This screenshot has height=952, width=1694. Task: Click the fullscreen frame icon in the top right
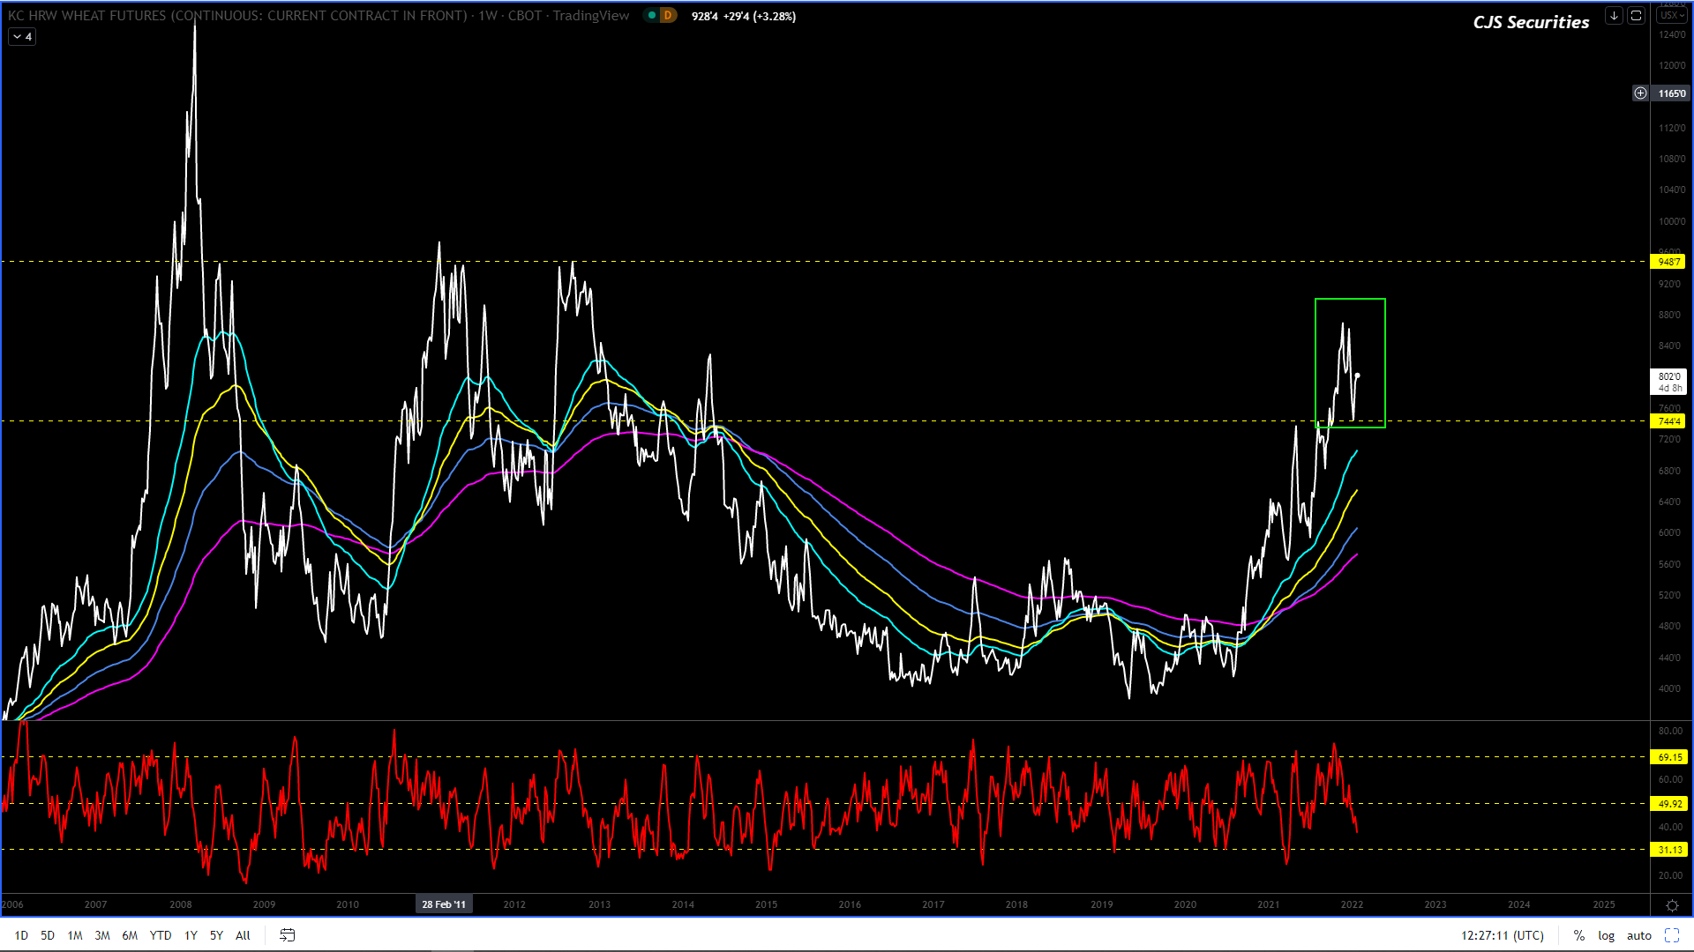click(x=1636, y=16)
